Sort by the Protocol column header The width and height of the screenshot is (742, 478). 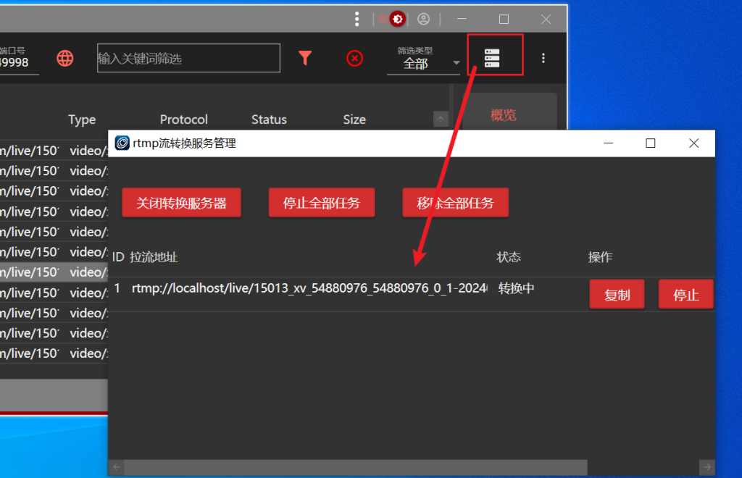coord(183,119)
